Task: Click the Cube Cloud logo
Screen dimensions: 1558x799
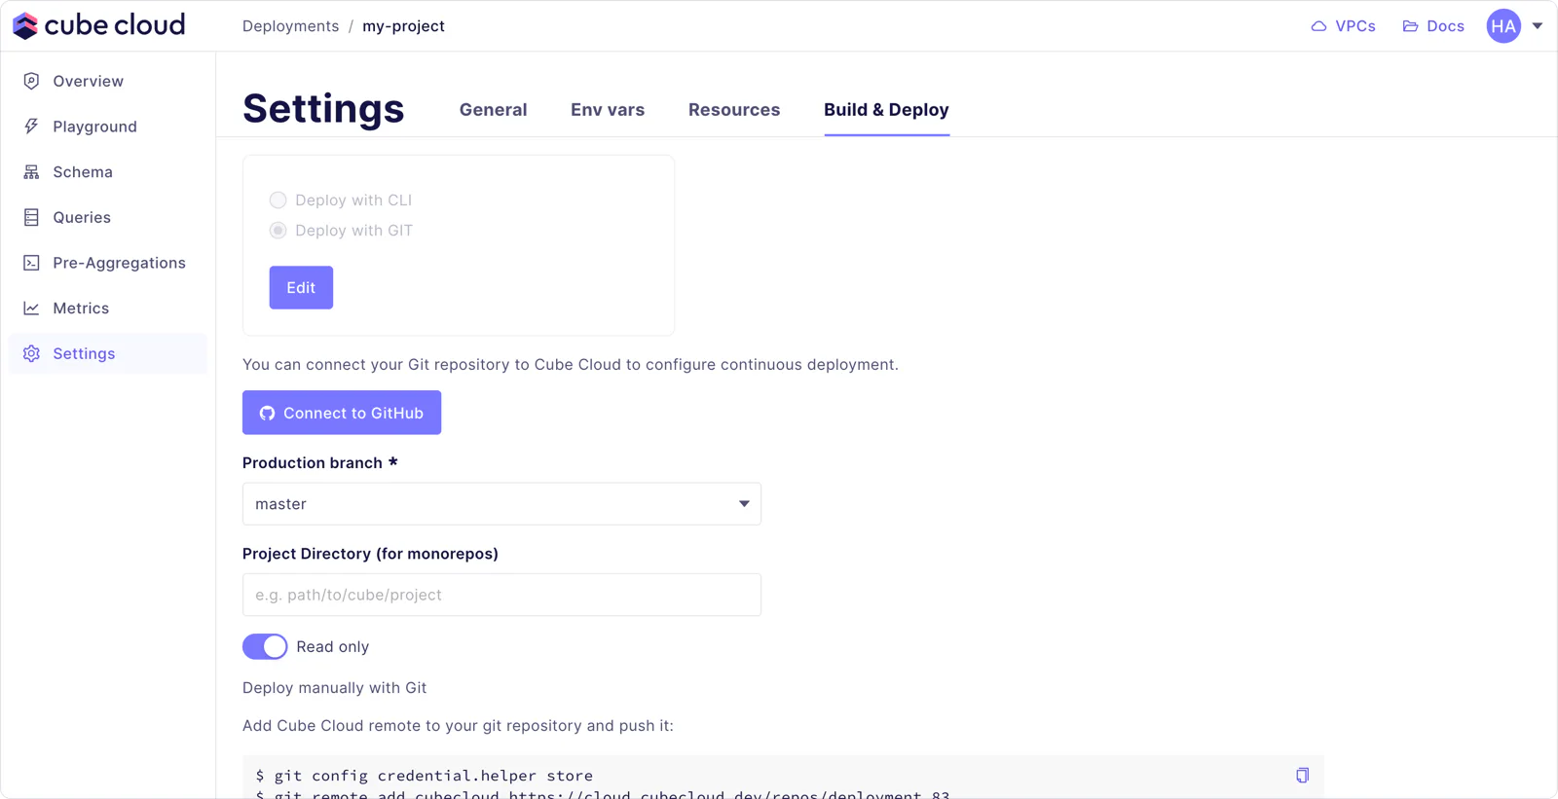Action: [99, 25]
